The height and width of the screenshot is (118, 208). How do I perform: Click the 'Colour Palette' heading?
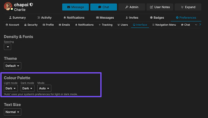click(17, 78)
